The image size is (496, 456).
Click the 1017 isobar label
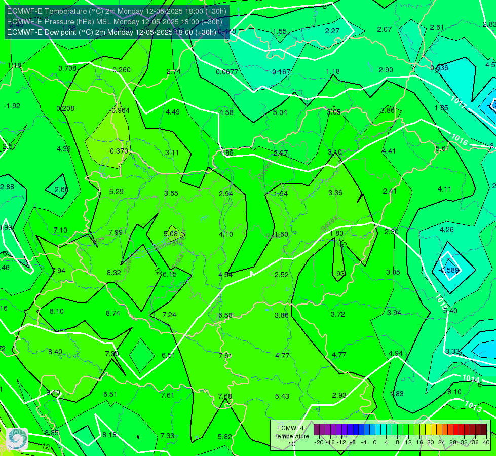[457, 102]
